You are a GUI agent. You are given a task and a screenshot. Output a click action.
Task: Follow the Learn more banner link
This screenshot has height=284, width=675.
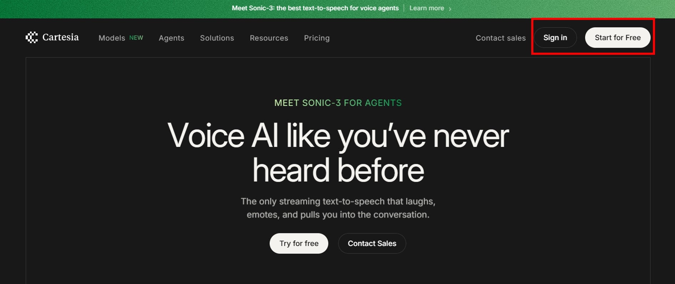click(x=426, y=8)
